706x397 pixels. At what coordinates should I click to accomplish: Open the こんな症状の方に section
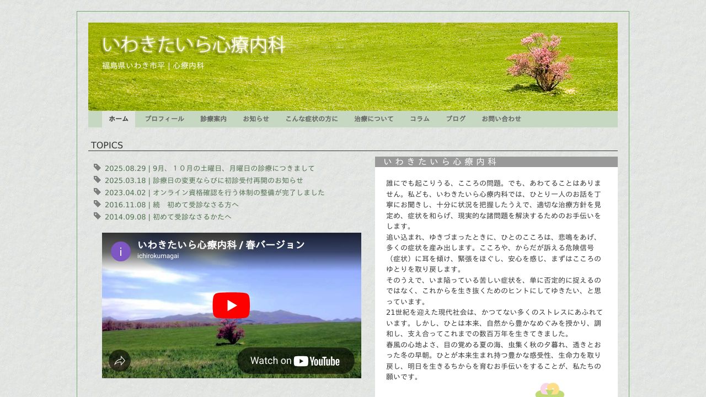(x=313, y=119)
